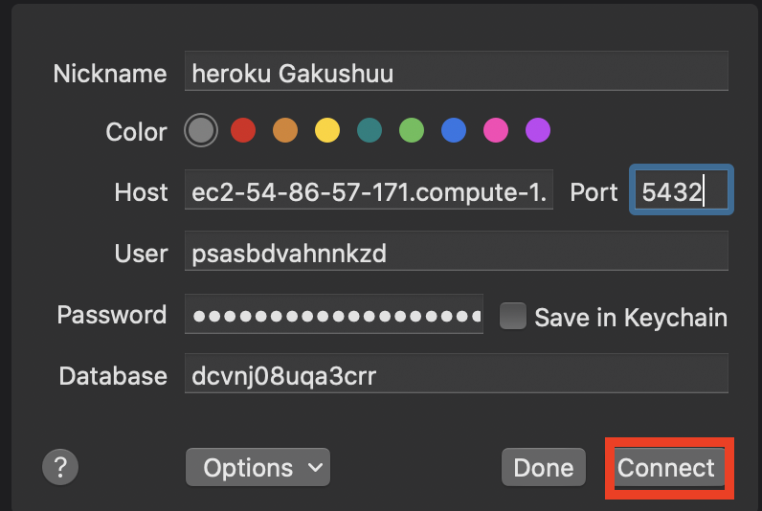Image resolution: width=762 pixels, height=511 pixels.
Task: Select the yellow color circle
Action: coord(327,130)
